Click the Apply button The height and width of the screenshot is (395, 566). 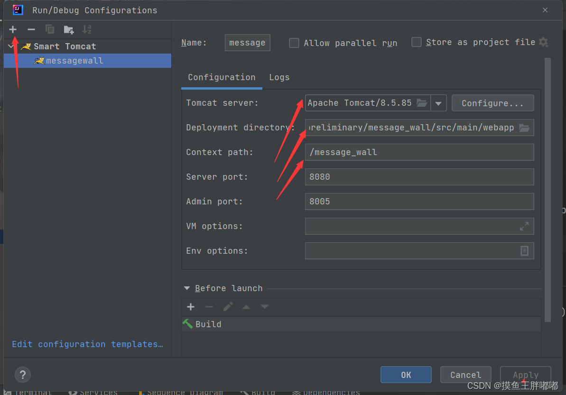click(526, 375)
